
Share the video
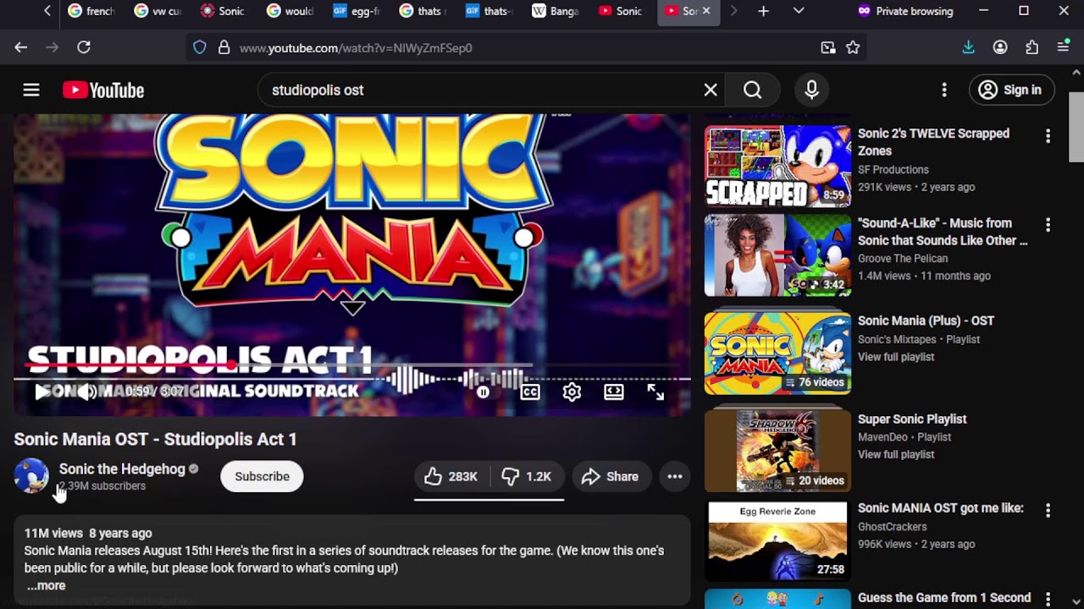(611, 476)
